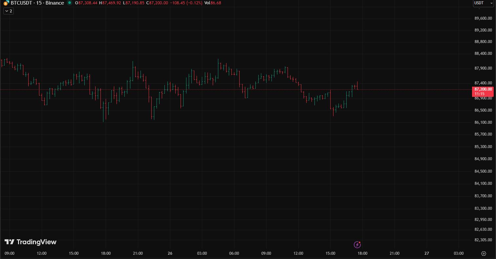Open the purple lightning event icon
Viewport: 496px width, 259px height.
pyautogui.click(x=357, y=245)
